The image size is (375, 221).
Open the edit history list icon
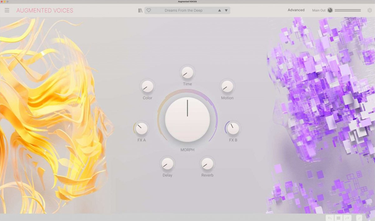[338, 218]
